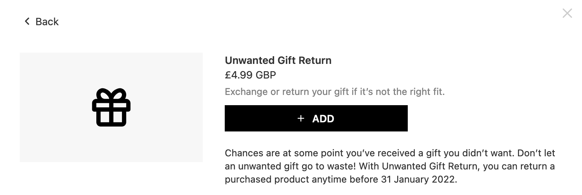Image resolution: width=582 pixels, height=195 pixels.
Task: Click the ADD label on black button
Action: [323, 119]
